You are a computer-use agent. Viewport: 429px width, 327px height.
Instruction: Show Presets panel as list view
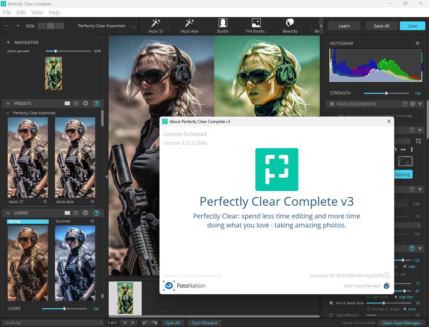tap(75, 104)
